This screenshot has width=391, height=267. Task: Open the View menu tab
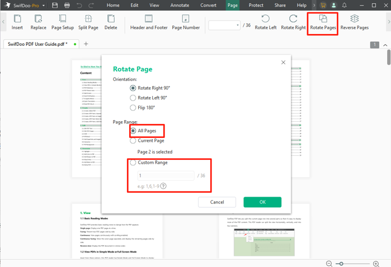pos(154,5)
